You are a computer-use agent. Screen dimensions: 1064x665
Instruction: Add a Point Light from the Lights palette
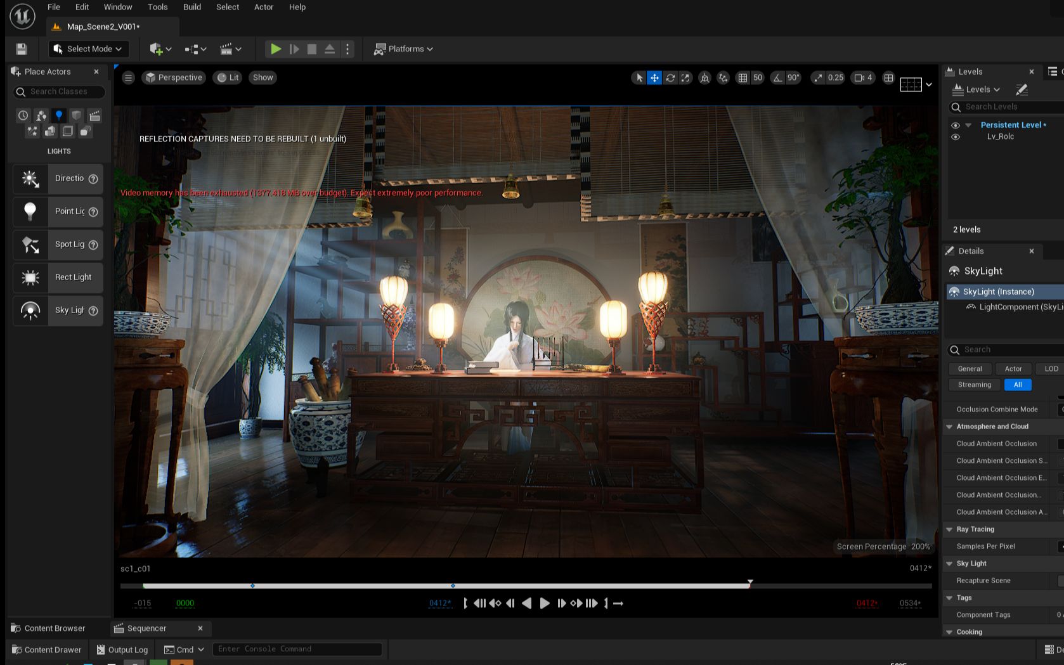tap(58, 211)
